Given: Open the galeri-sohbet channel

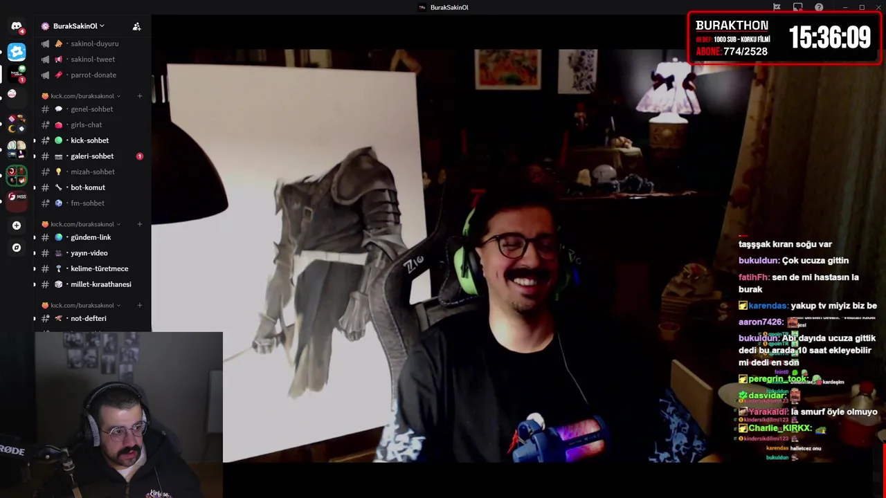Looking at the screenshot, I should 92,156.
